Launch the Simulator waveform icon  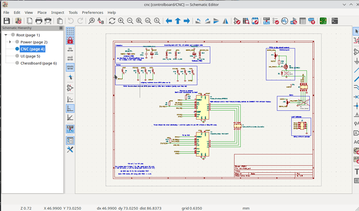pos(284,21)
